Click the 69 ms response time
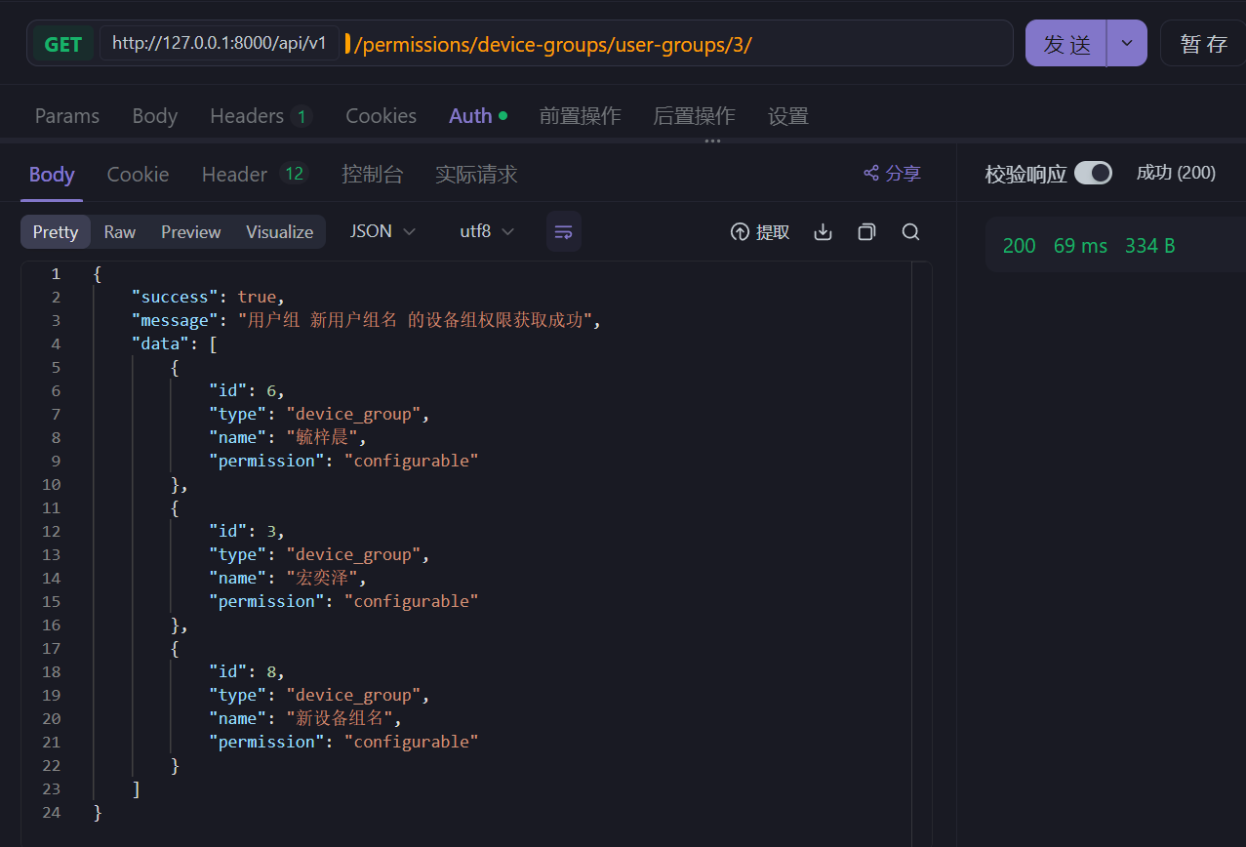Image resolution: width=1246 pixels, height=847 pixels. point(1080,246)
